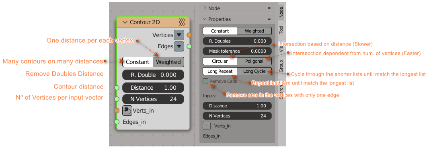Select Weighted mode on the node
427x148 pixels.
coord(168,62)
